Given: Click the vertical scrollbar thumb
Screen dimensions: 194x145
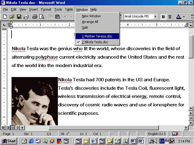Looking at the screenshot, I should pyautogui.click(x=191, y=47).
